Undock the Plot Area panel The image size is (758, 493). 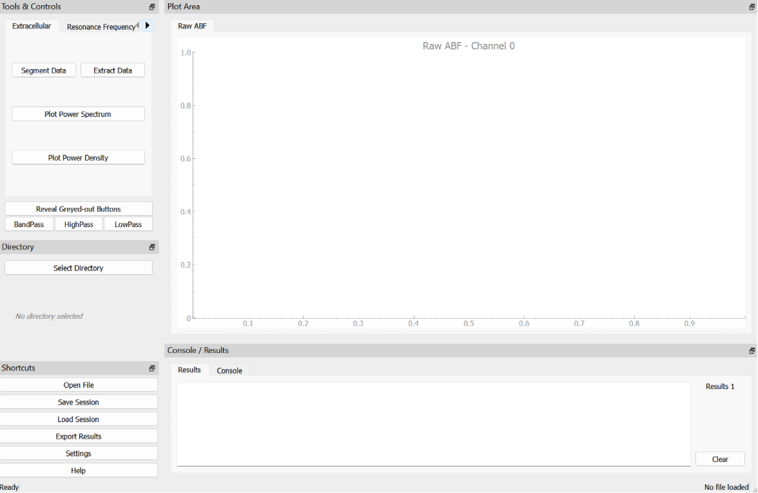click(752, 6)
